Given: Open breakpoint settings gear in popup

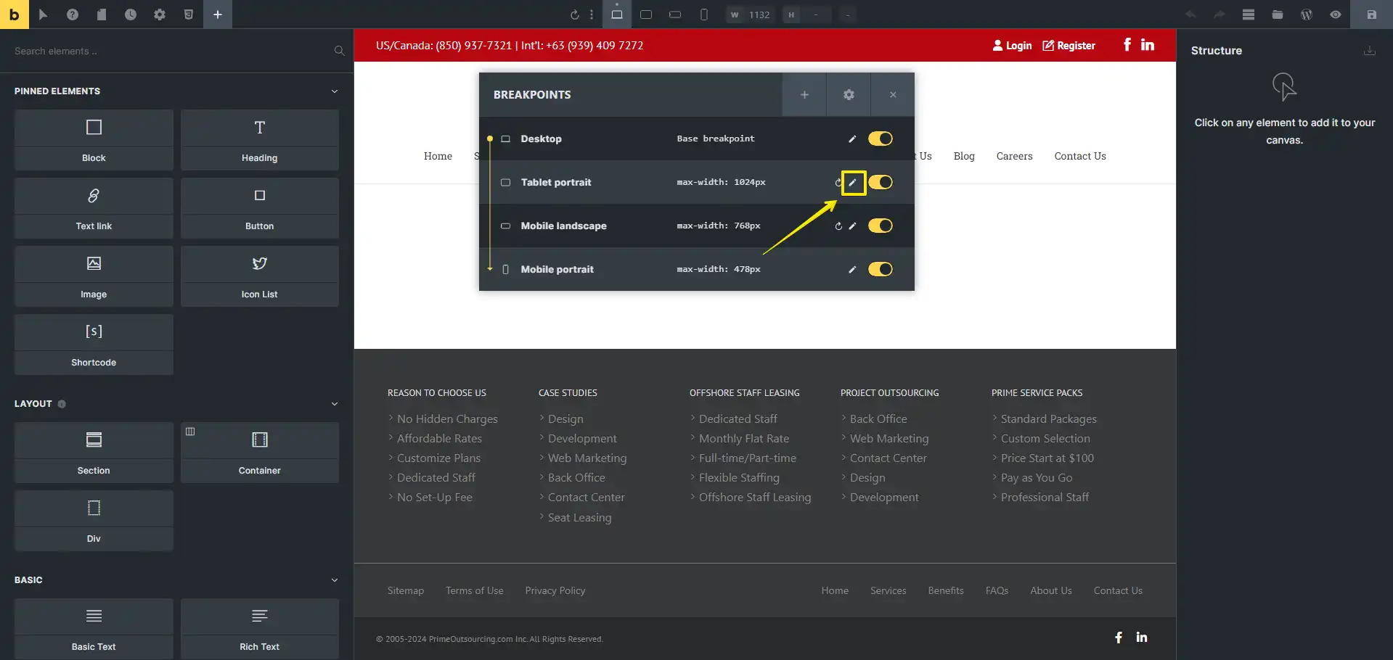Looking at the screenshot, I should [849, 94].
